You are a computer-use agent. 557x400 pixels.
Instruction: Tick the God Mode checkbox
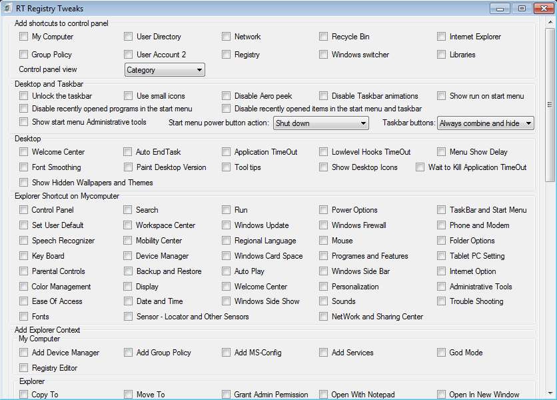442,353
